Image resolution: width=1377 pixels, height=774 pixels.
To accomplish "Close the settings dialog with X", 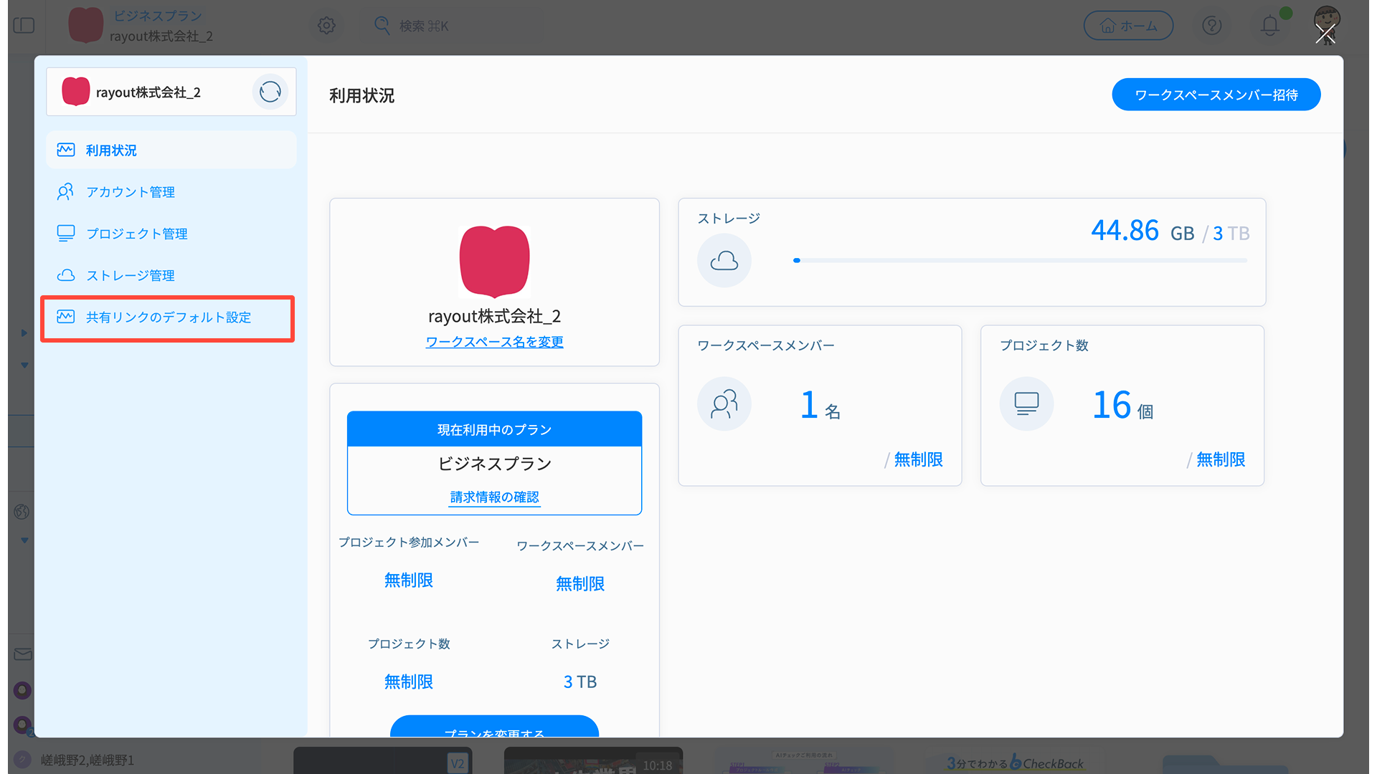I will 1325,34.
